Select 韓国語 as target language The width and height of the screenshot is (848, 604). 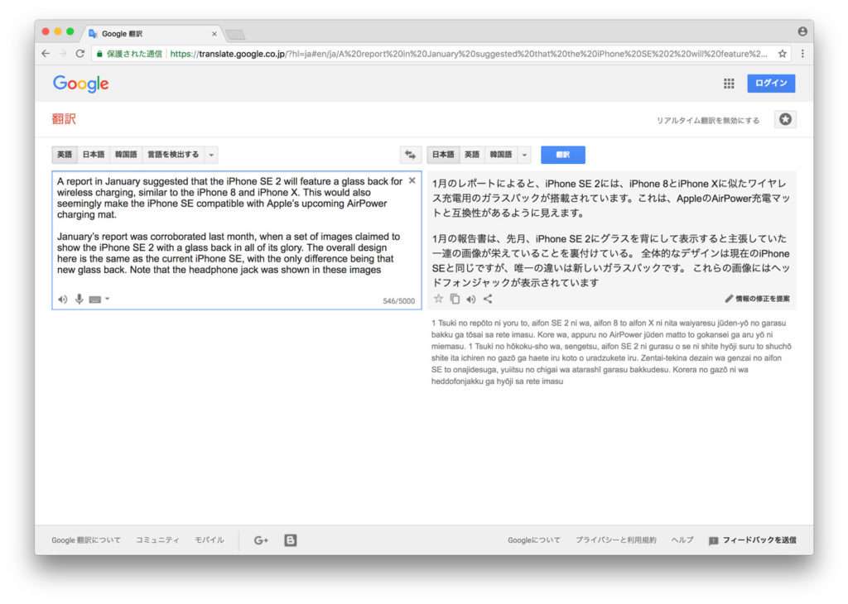click(501, 155)
